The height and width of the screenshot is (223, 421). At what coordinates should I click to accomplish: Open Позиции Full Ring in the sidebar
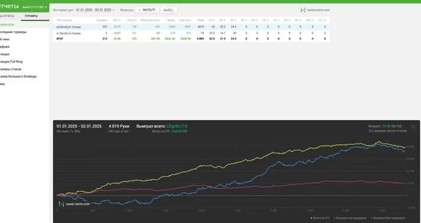(x=11, y=61)
